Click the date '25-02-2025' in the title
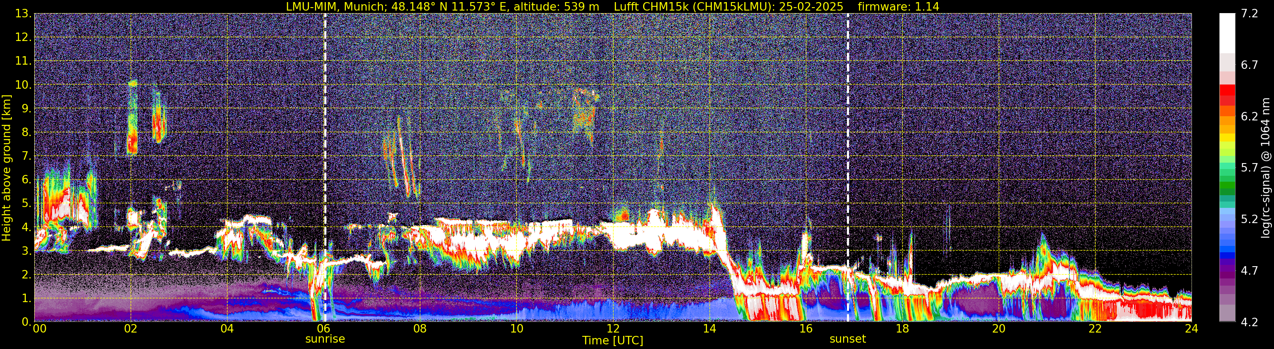Screen dimensions: 1274x349 pos(811,6)
